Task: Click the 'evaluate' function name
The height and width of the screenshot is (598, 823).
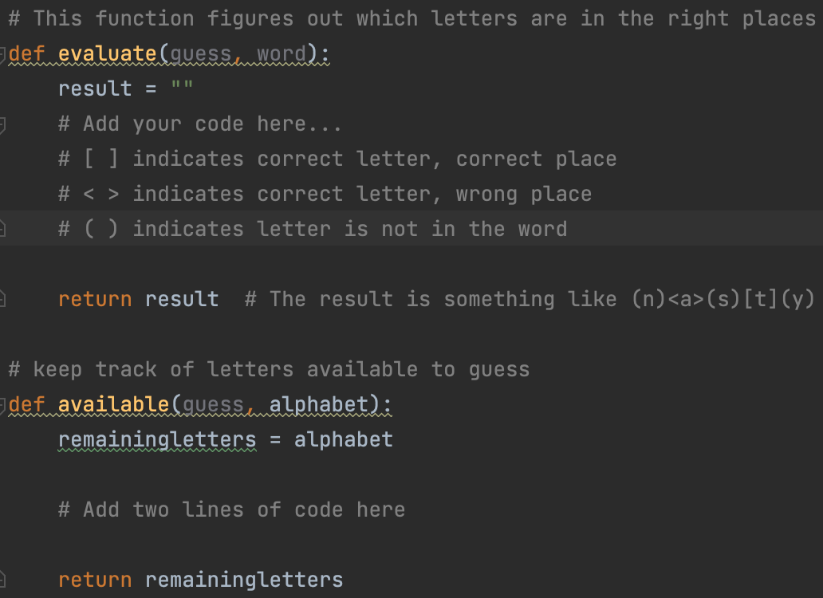Action: click(x=108, y=54)
